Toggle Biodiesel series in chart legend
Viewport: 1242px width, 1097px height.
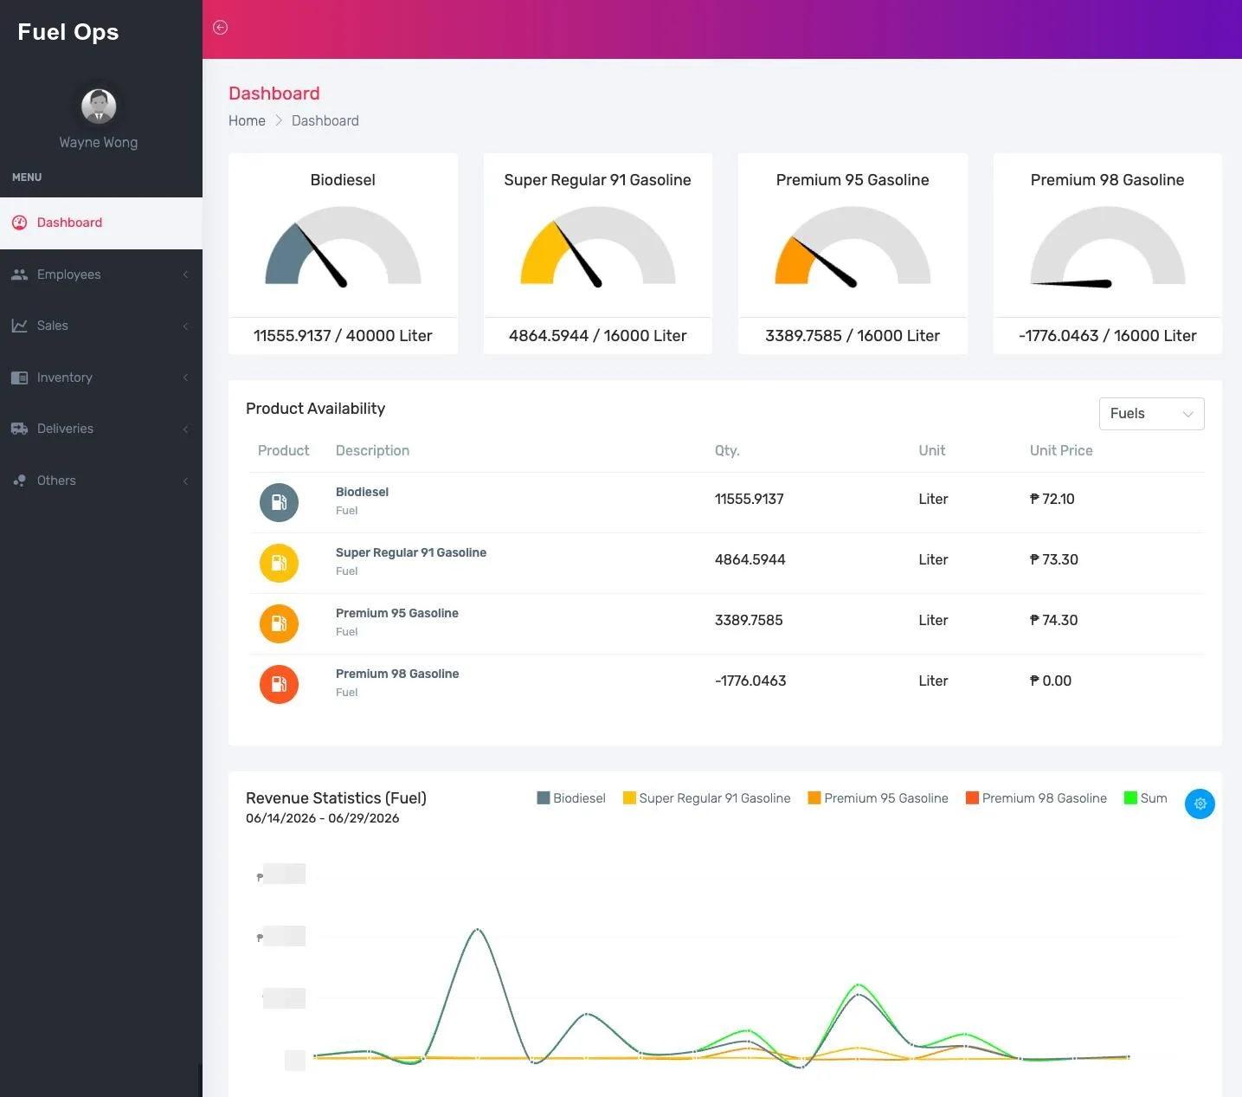coord(571,798)
